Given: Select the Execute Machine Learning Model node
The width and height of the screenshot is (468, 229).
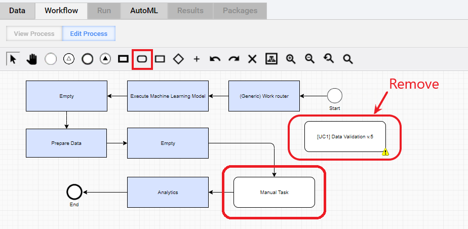Looking at the screenshot, I should pyautogui.click(x=168, y=96).
